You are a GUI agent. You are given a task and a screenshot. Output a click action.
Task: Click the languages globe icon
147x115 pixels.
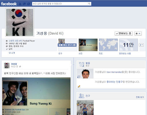7,46
